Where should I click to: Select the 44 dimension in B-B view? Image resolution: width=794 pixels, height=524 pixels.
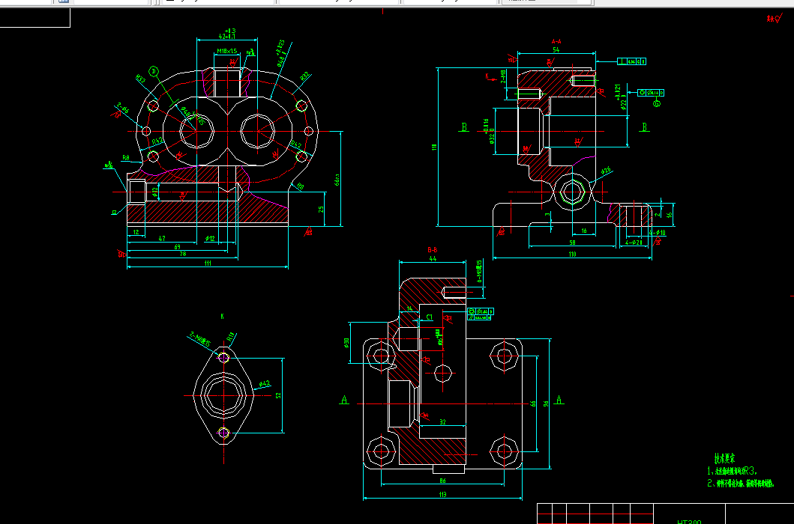433,258
